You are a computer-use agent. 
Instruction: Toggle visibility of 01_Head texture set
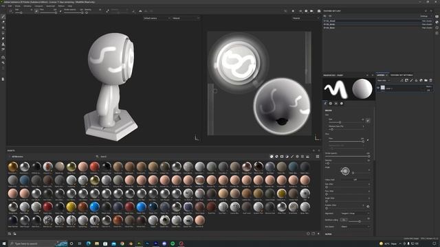tap(324, 21)
